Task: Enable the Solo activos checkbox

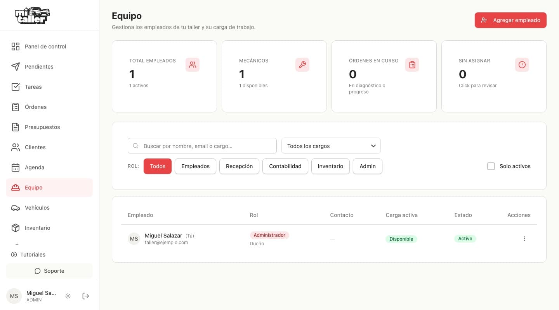Action: coord(491,166)
